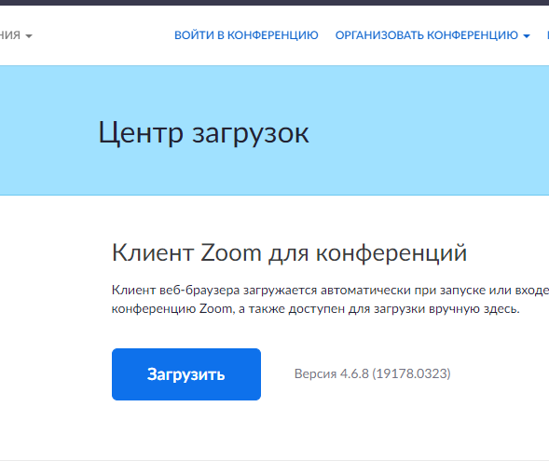Screen dimensions: 549x461
Task: Click the blue Загрузить download button
Action: click(186, 374)
